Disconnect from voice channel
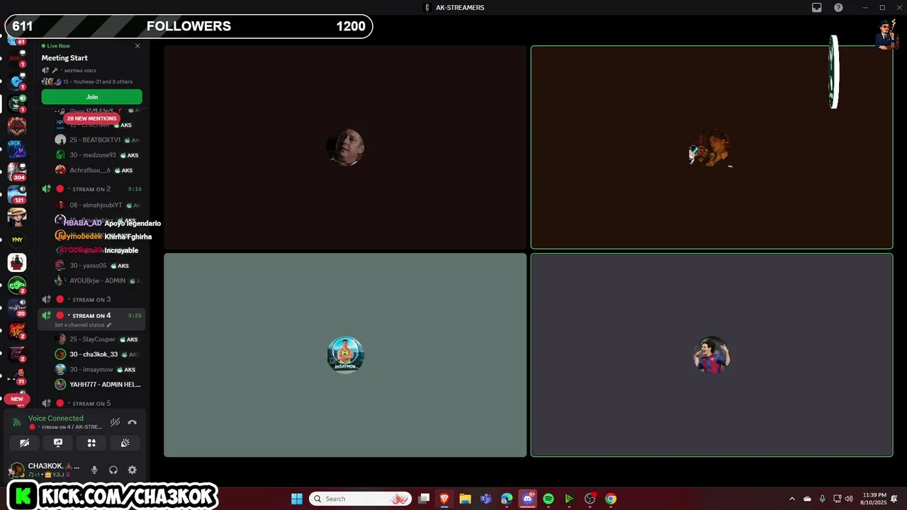This screenshot has width=907, height=510. pos(132,422)
